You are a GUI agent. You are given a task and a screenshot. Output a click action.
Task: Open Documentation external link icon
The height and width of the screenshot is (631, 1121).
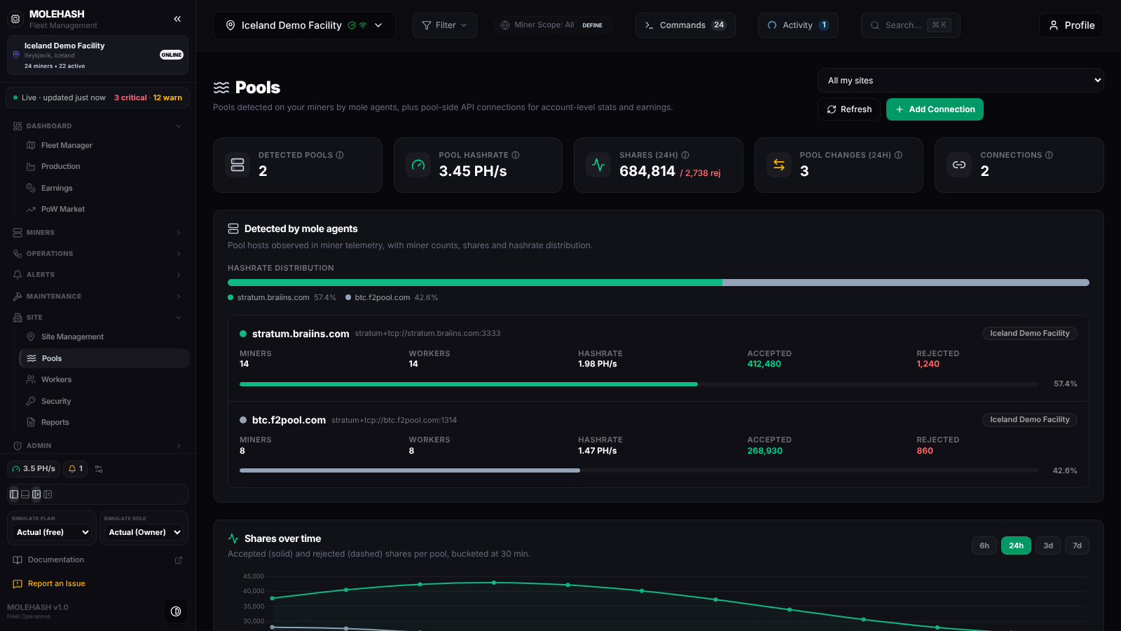click(x=179, y=560)
